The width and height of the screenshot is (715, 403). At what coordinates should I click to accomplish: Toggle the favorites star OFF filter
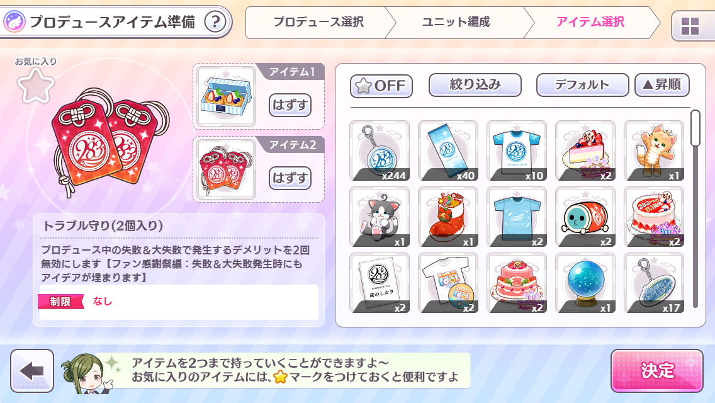(x=381, y=86)
